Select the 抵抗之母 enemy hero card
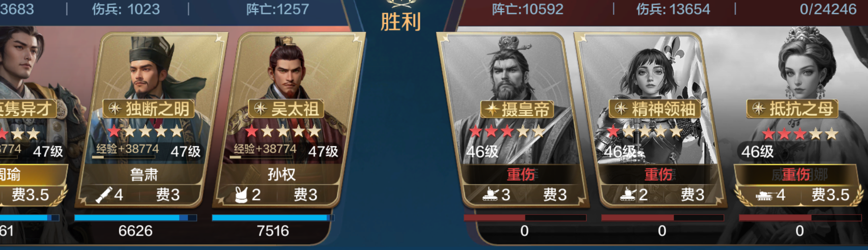868x250 pixels. (799, 118)
